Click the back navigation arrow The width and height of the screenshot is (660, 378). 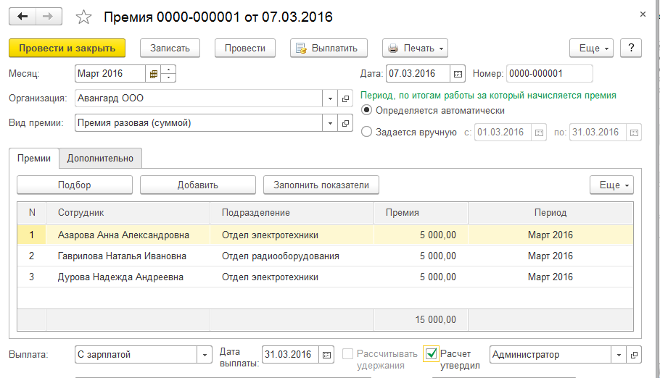pos(22,17)
